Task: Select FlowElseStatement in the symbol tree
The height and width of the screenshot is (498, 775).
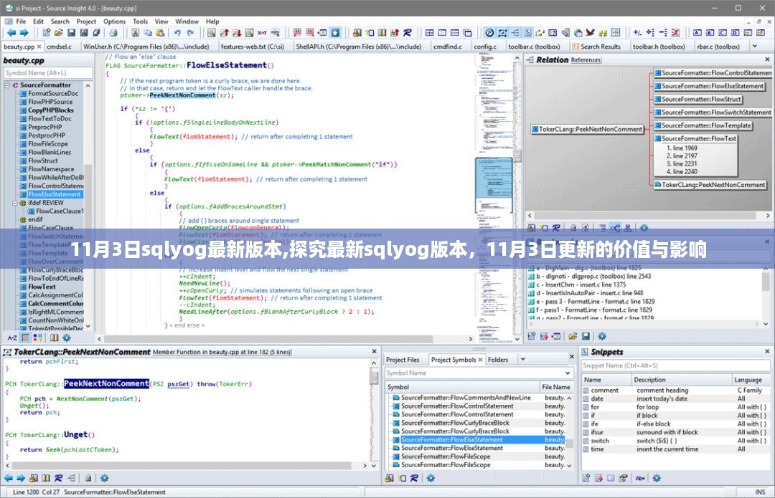Action: (x=54, y=194)
